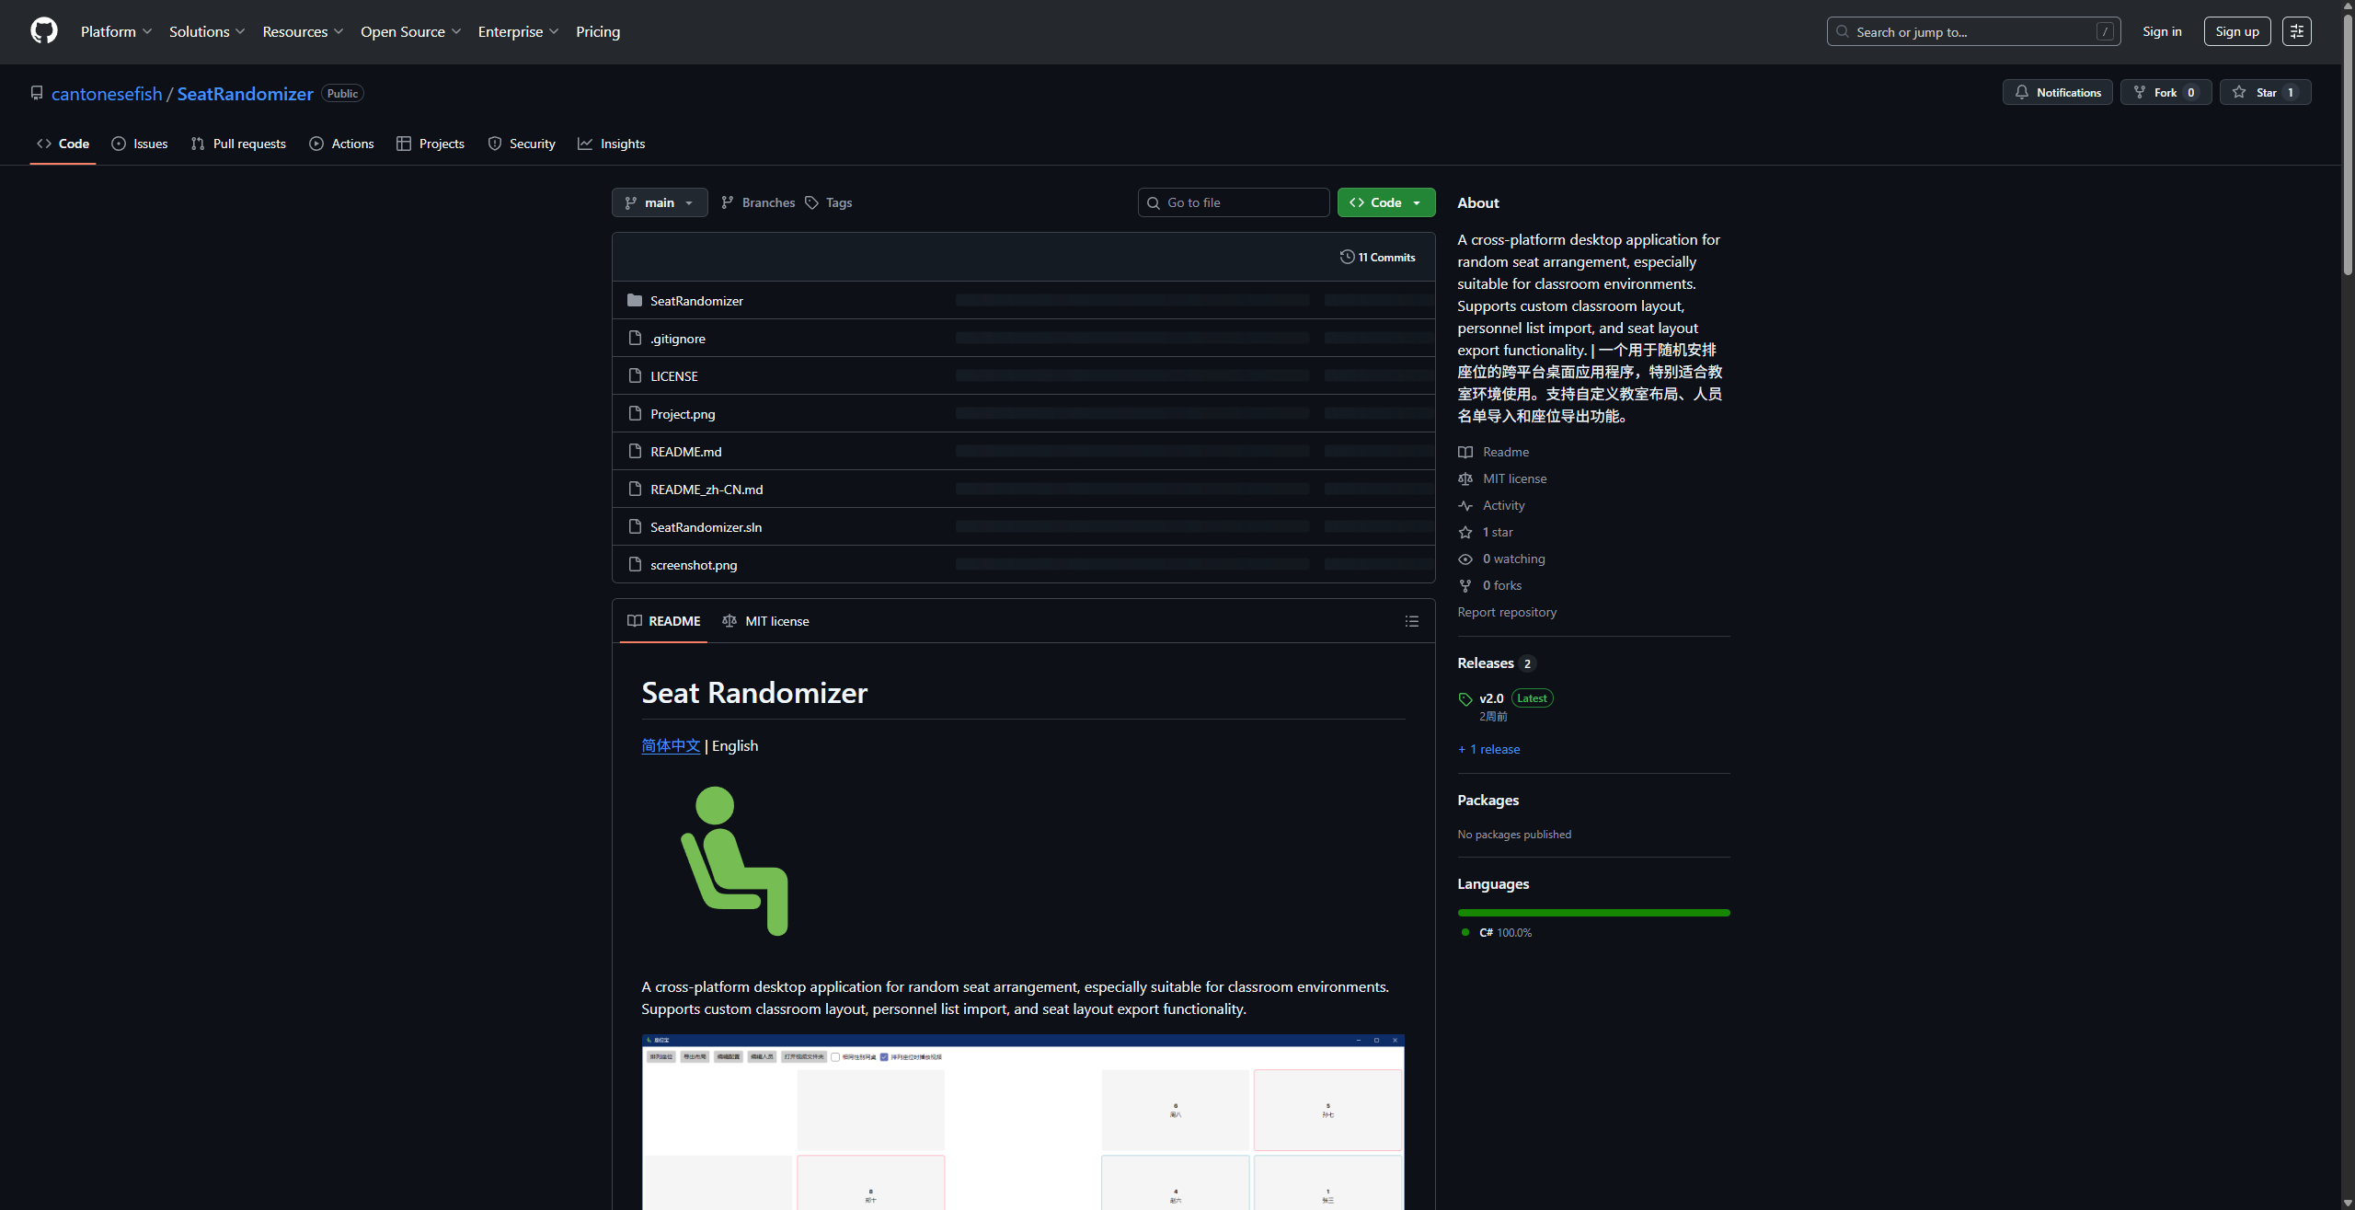Open the .gitignore file
2355x1210 pixels.
[x=678, y=339]
